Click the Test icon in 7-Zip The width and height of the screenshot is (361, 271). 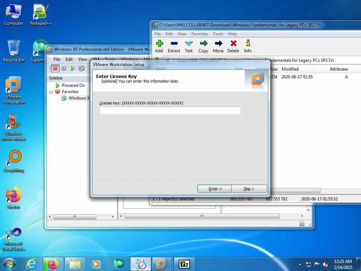click(189, 46)
